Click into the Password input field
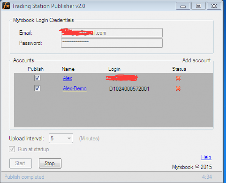The image size is (226, 183). tap(112, 43)
